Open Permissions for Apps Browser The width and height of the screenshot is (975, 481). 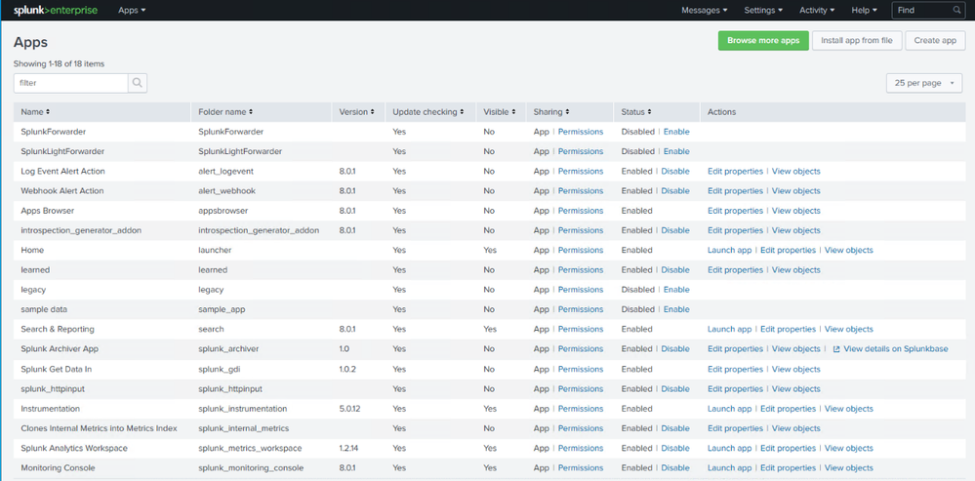click(x=581, y=211)
